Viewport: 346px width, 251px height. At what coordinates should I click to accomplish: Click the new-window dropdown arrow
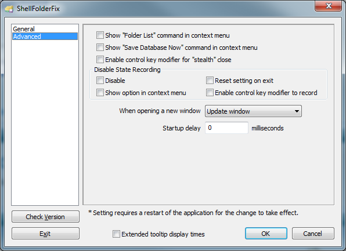tap(297, 111)
